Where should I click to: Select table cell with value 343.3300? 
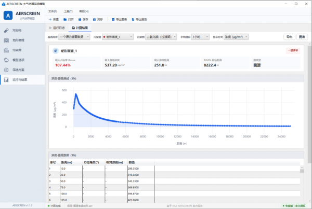141,181
